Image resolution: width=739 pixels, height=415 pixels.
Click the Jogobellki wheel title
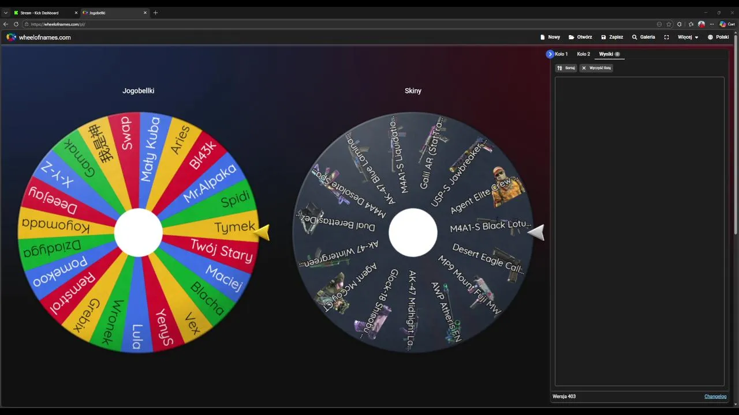coord(139,90)
